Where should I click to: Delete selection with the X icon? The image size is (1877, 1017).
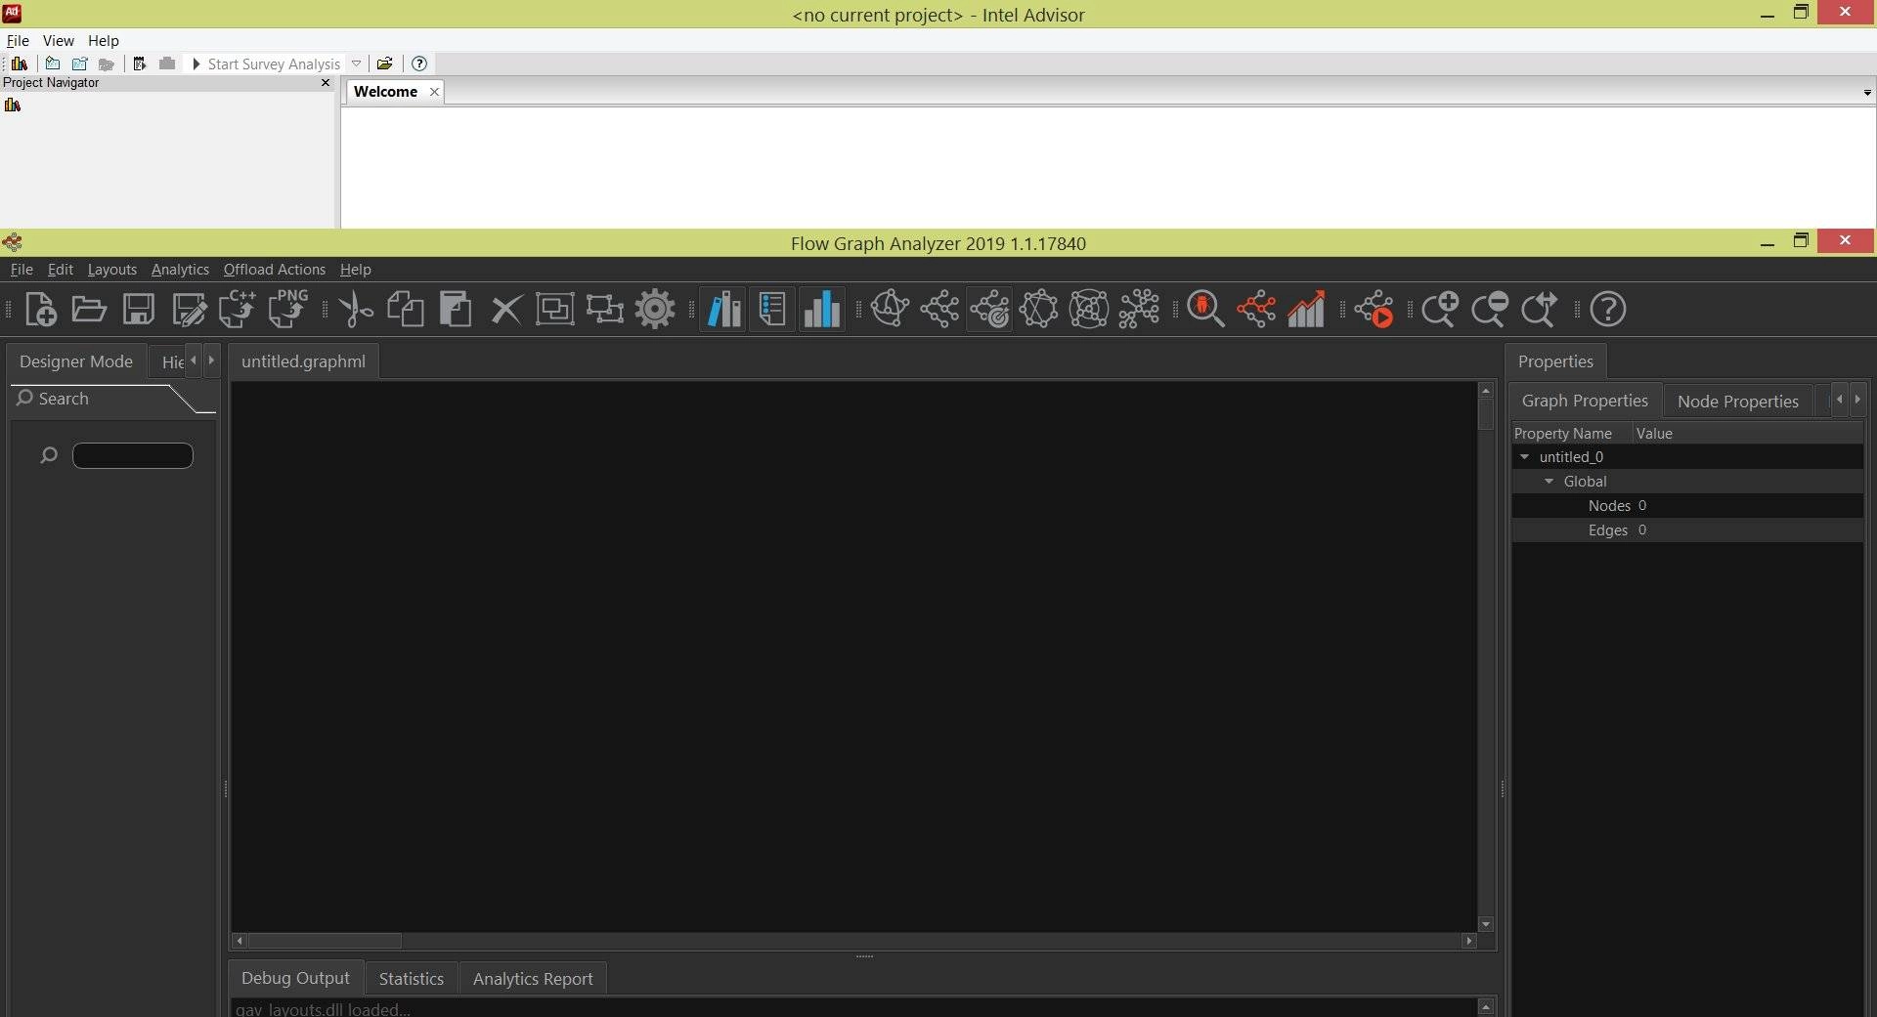tap(505, 310)
